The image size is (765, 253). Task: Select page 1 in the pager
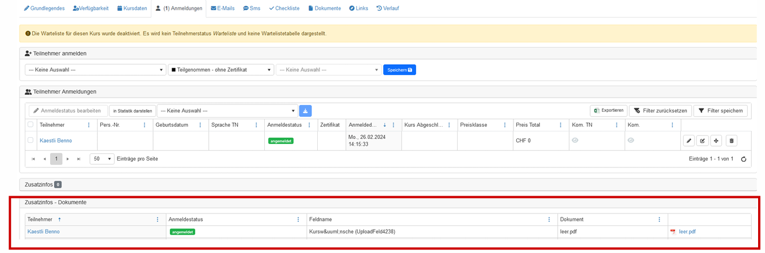point(56,159)
